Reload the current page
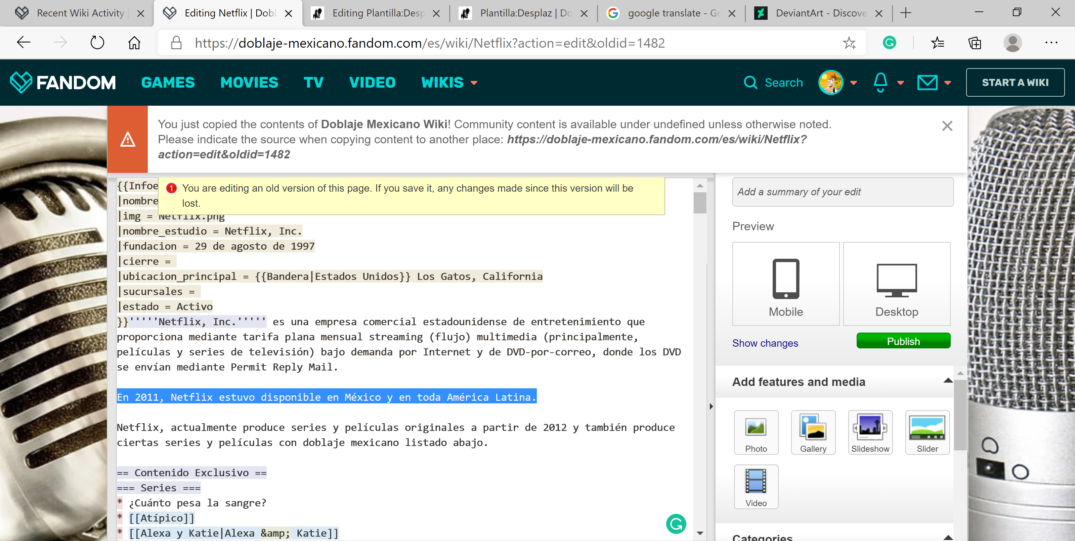 (x=97, y=43)
